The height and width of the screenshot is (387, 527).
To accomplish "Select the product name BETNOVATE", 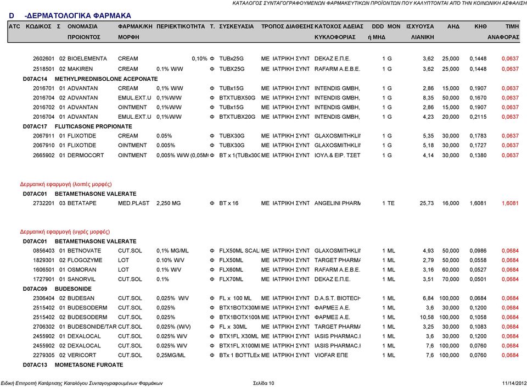I will [x=85, y=251].
